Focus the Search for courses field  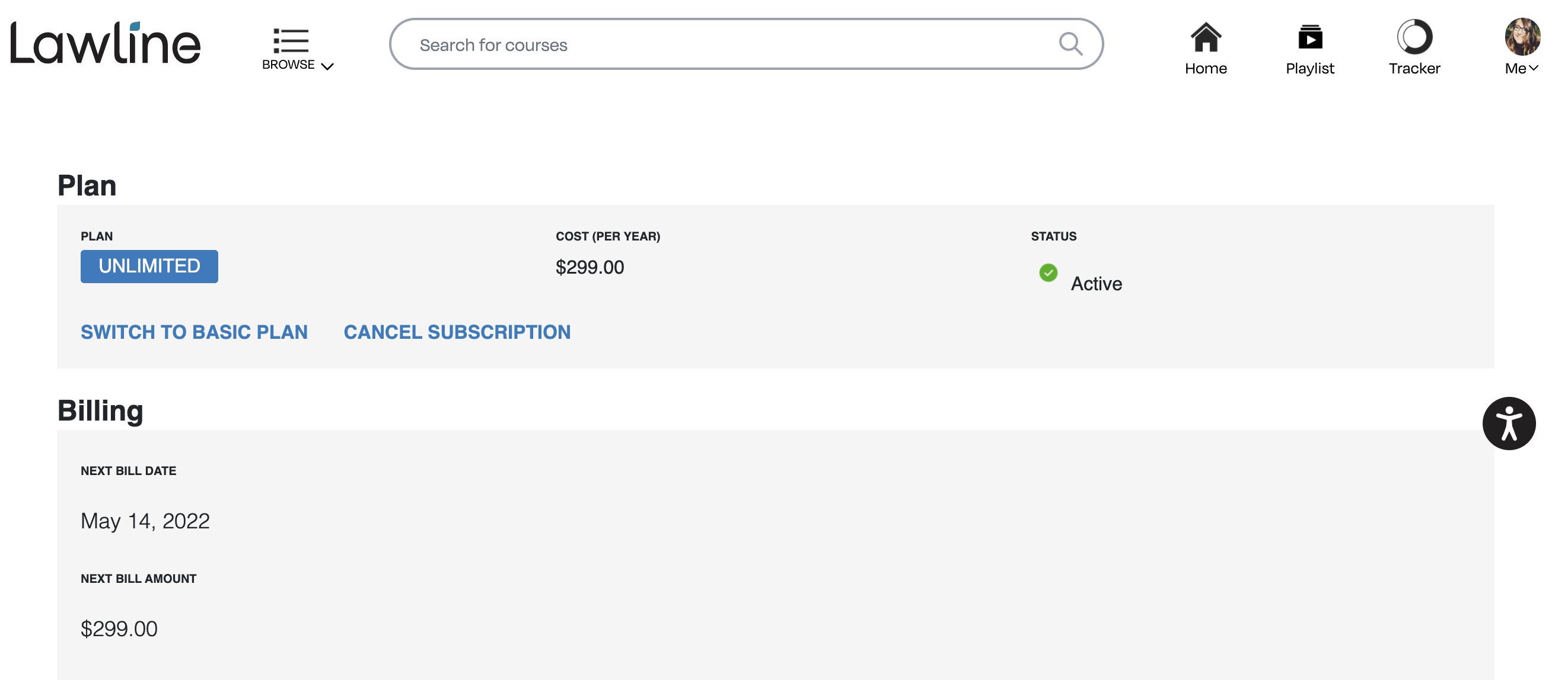[x=746, y=44]
